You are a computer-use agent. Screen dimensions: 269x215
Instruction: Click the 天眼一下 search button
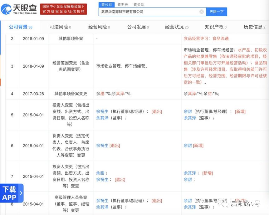click(x=217, y=12)
